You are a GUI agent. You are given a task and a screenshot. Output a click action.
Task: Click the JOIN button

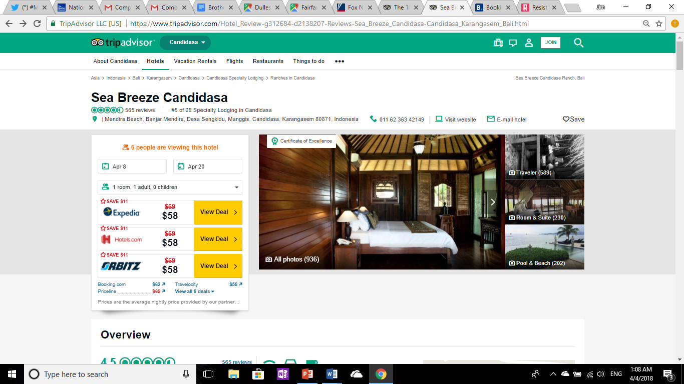551,42
